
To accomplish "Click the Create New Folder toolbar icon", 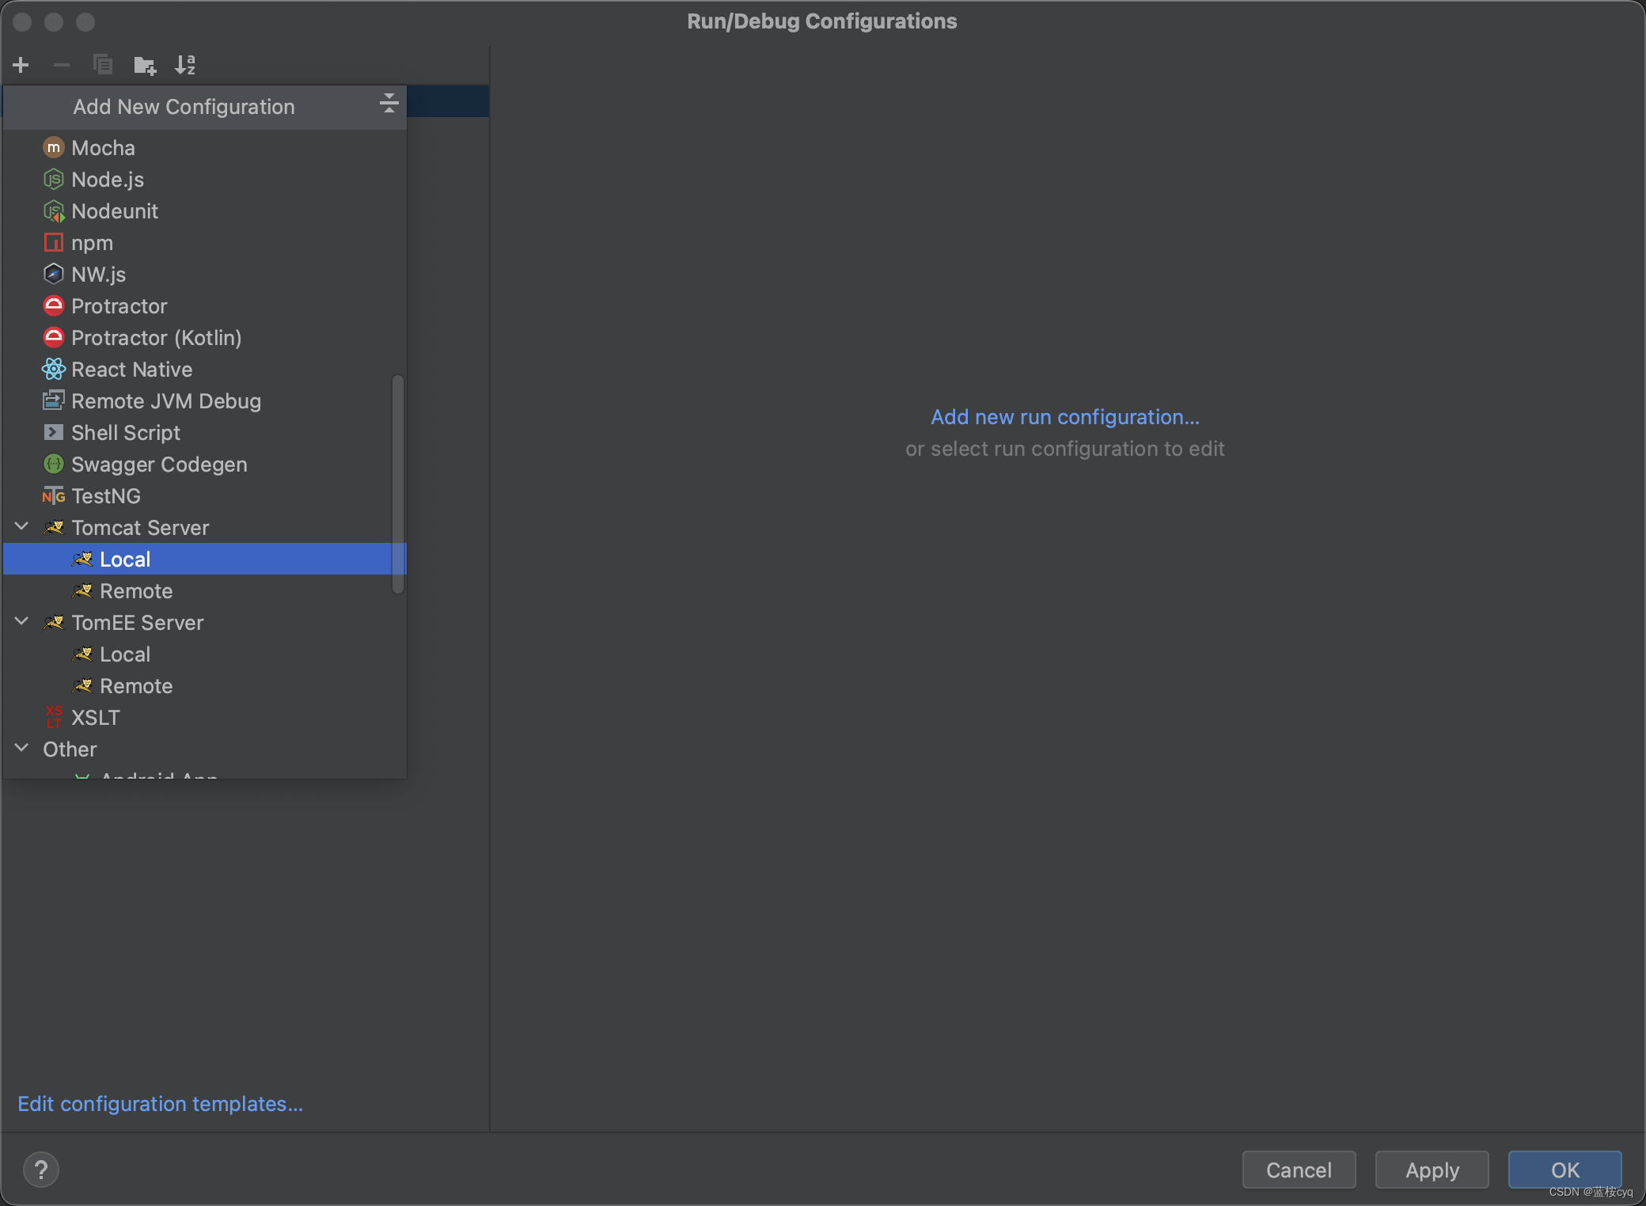I will 144,65.
